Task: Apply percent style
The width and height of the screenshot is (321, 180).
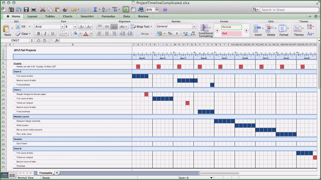Action: (x=170, y=33)
